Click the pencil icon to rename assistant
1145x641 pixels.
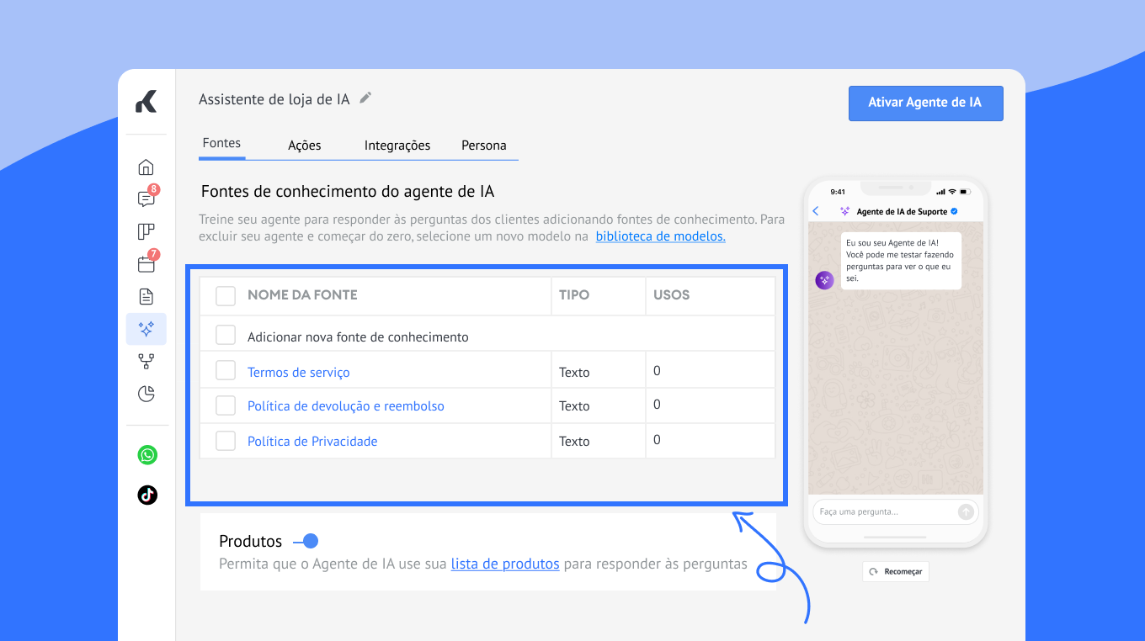[365, 98]
